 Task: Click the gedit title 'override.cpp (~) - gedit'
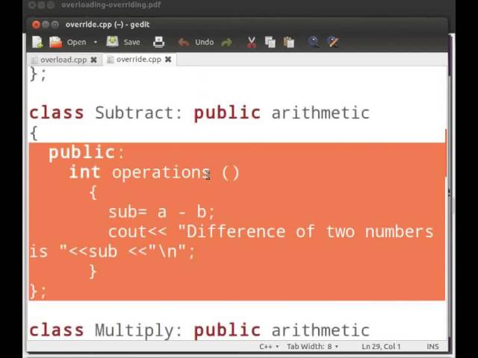click(x=108, y=25)
